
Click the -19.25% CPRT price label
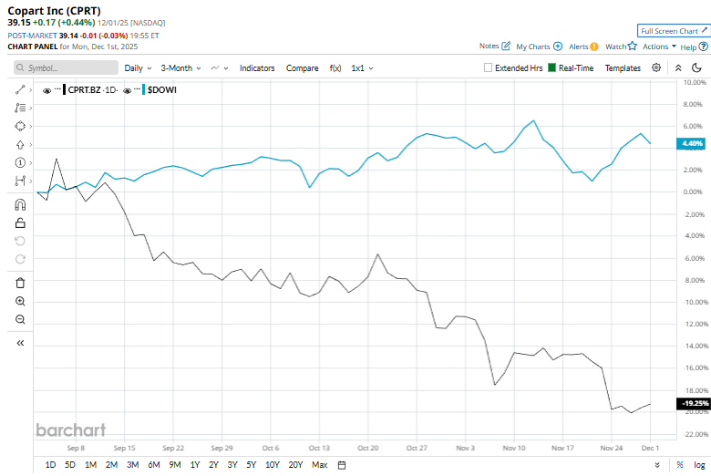694,403
